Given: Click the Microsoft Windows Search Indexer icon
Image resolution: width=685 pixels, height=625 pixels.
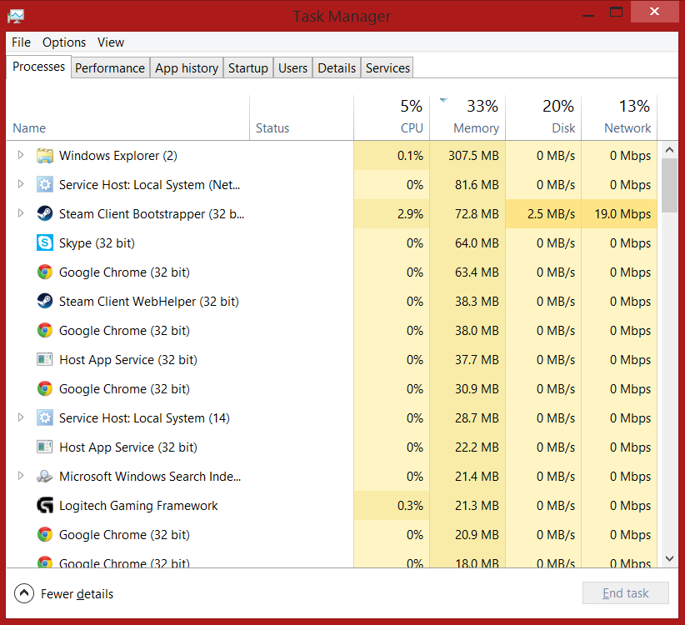Looking at the screenshot, I should pos(45,476).
